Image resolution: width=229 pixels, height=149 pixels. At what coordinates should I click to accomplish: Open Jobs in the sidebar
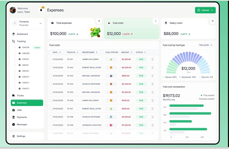[x=19, y=110]
